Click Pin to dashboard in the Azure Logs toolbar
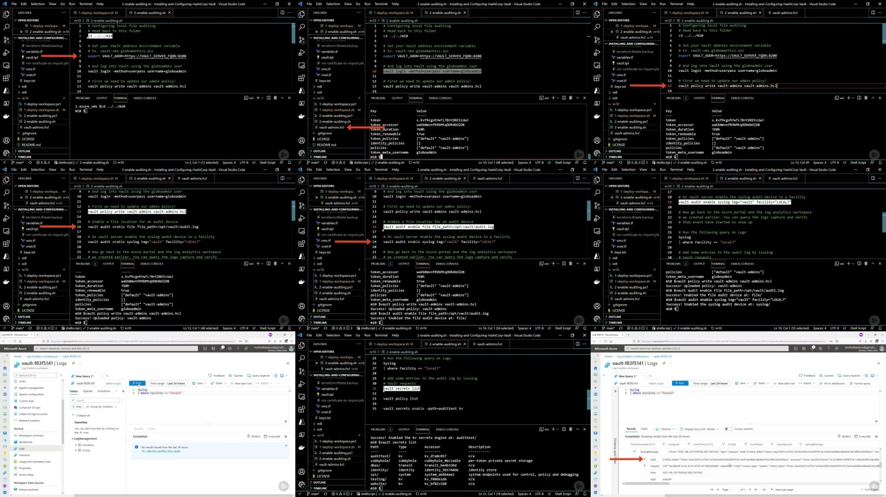The image size is (886, 497). pyautogui.click(x=832, y=383)
